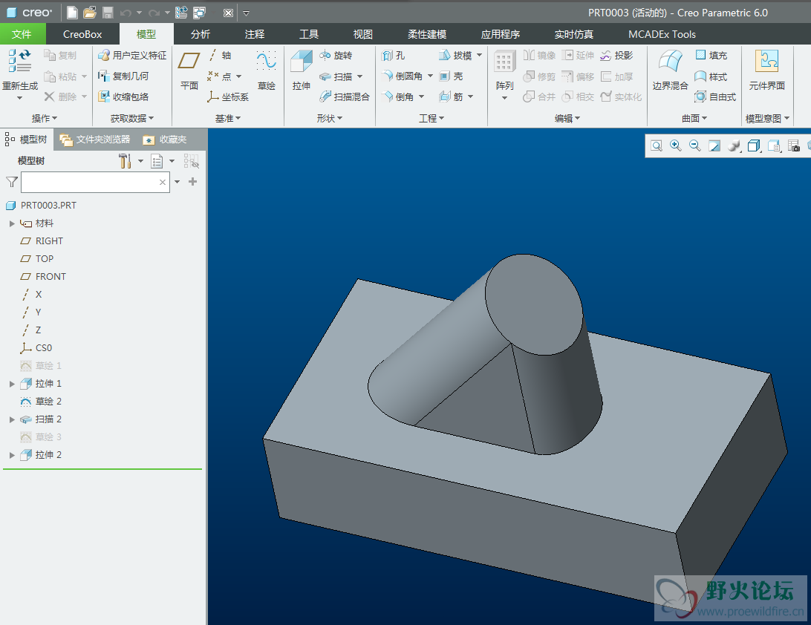Viewport: 811px width, 625px height.
Task: Start the 拉伸 (Extrude) tool
Action: coord(301,71)
